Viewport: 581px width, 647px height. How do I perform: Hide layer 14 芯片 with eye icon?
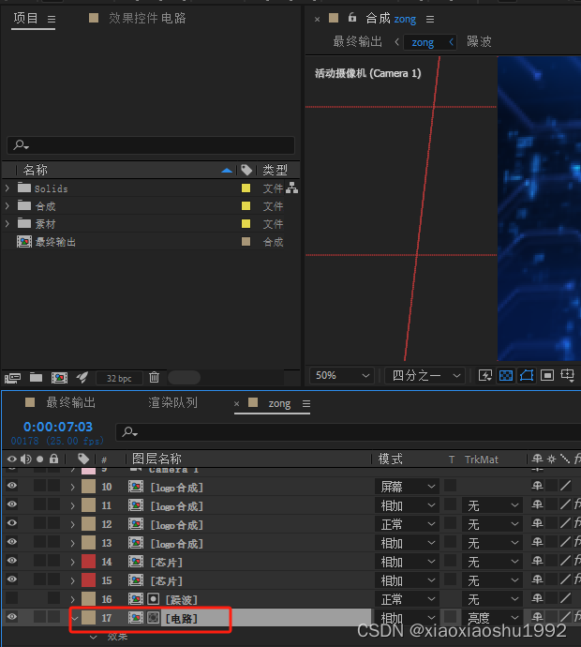click(12, 561)
